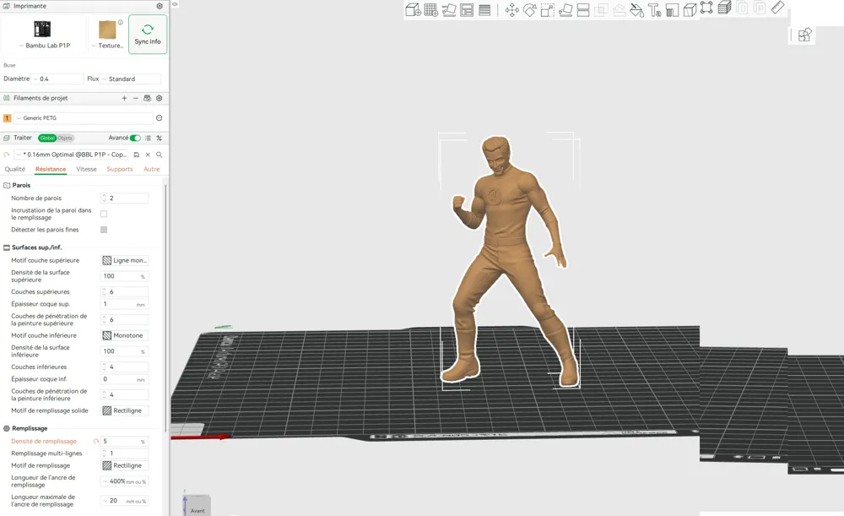844x516 pixels.
Task: Switch to the Vitesse tab
Action: [86, 169]
